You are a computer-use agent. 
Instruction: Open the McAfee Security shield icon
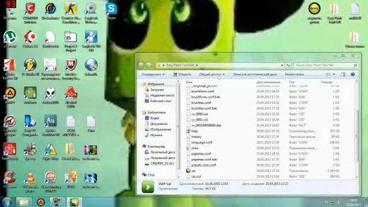pos(71,69)
